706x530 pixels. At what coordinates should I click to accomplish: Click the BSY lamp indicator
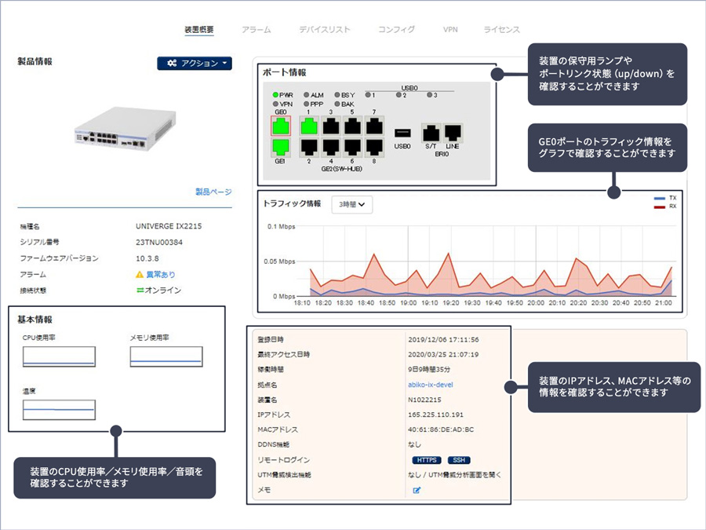(x=337, y=95)
